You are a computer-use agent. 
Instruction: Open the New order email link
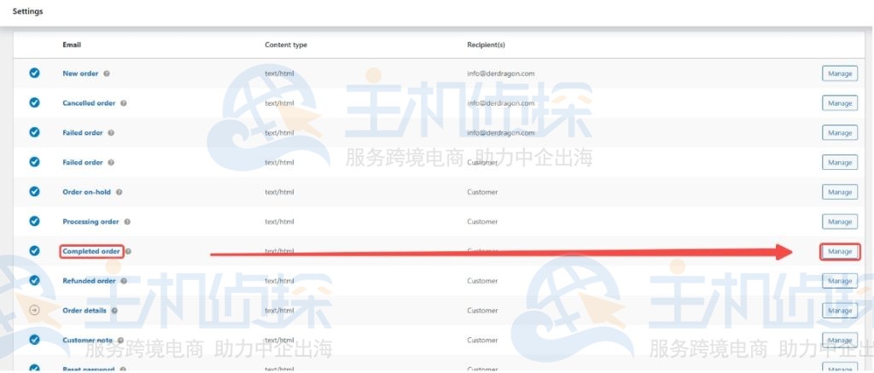tap(80, 73)
